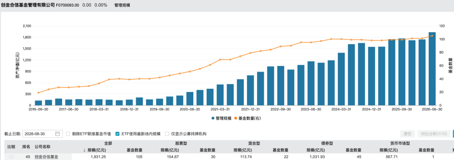Click the 清空 button

tap(407, 134)
